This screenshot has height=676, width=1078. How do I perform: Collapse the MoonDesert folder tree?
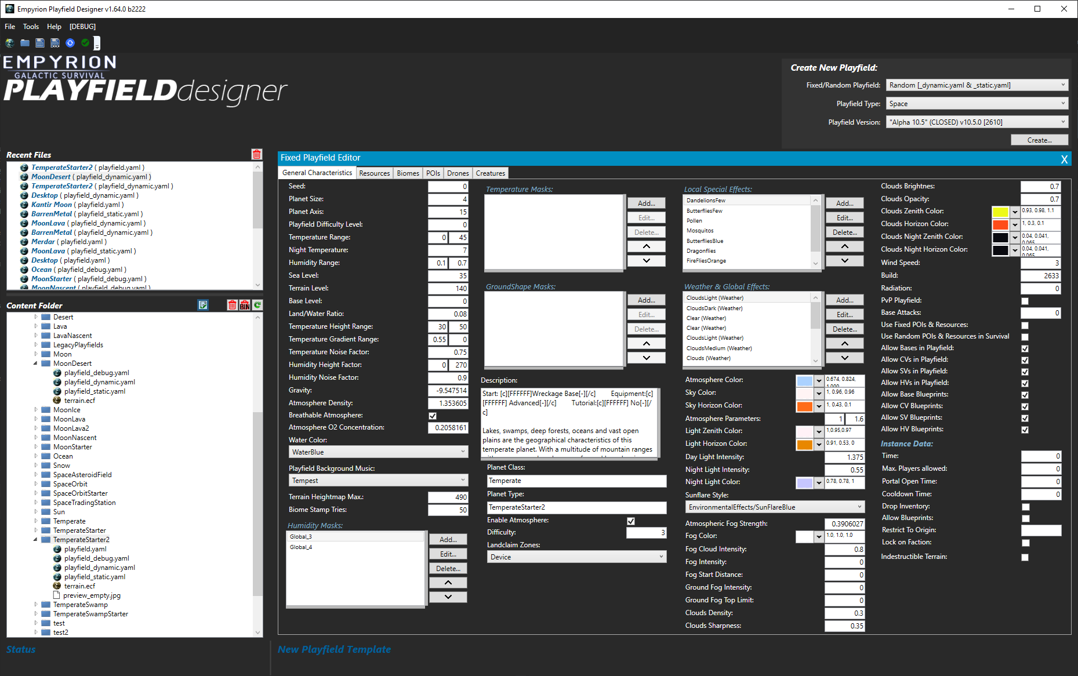click(x=37, y=363)
